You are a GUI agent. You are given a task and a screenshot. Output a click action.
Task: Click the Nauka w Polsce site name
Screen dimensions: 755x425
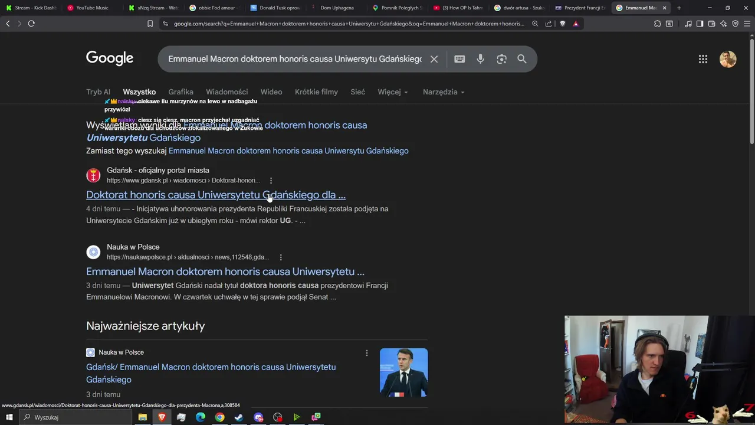coord(133,247)
